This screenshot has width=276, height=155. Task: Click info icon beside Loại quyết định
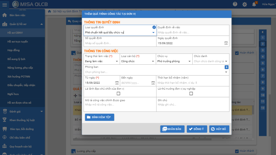[154, 27]
